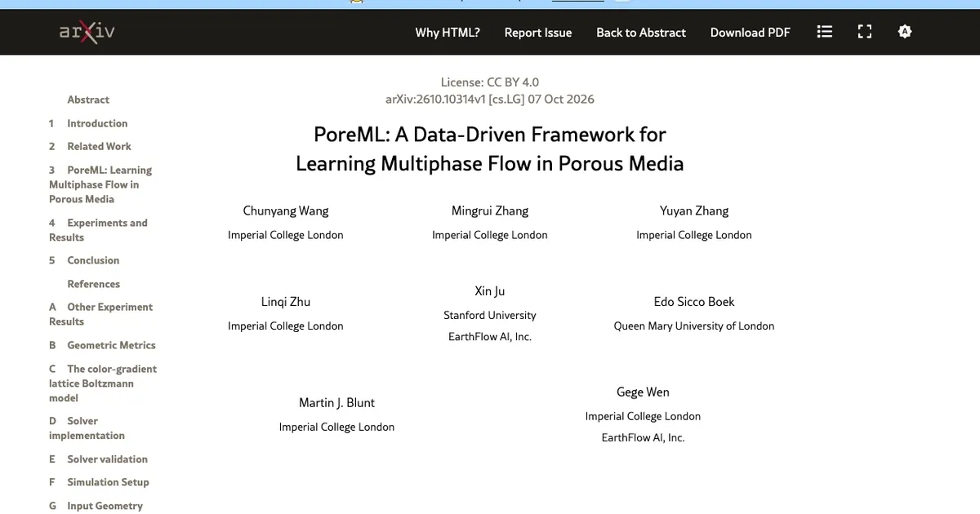The image size is (980, 514).
Task: Go to appendix F Simulation Setup
Action: (99, 482)
